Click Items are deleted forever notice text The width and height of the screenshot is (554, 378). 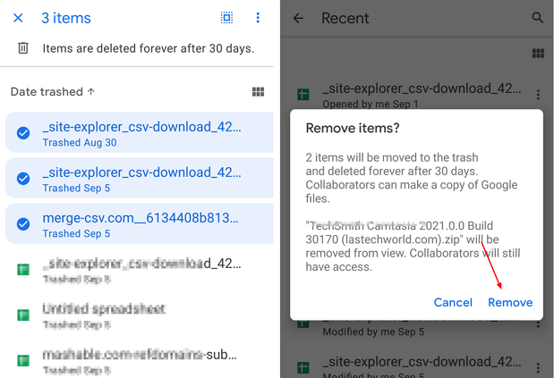pos(149,48)
